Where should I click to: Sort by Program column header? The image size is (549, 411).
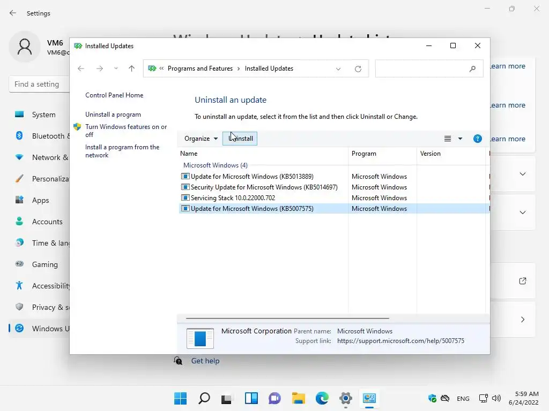(x=382, y=154)
